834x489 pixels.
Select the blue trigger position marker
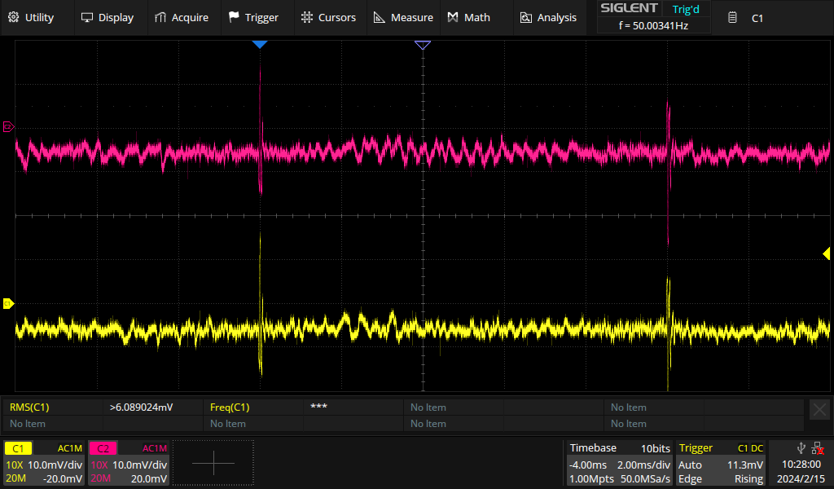tap(260, 45)
